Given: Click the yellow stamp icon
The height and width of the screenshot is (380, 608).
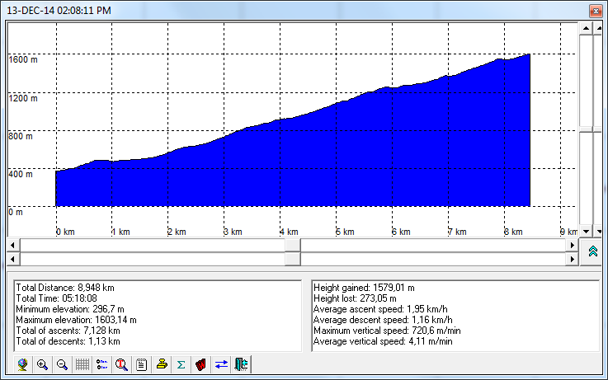Looking at the screenshot, I should coord(162,364).
